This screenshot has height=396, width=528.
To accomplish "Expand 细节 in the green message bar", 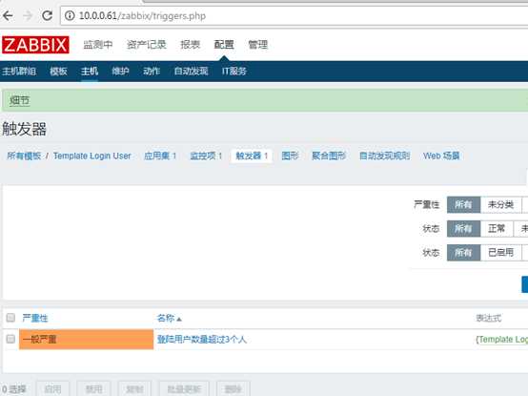I will (x=19, y=100).
